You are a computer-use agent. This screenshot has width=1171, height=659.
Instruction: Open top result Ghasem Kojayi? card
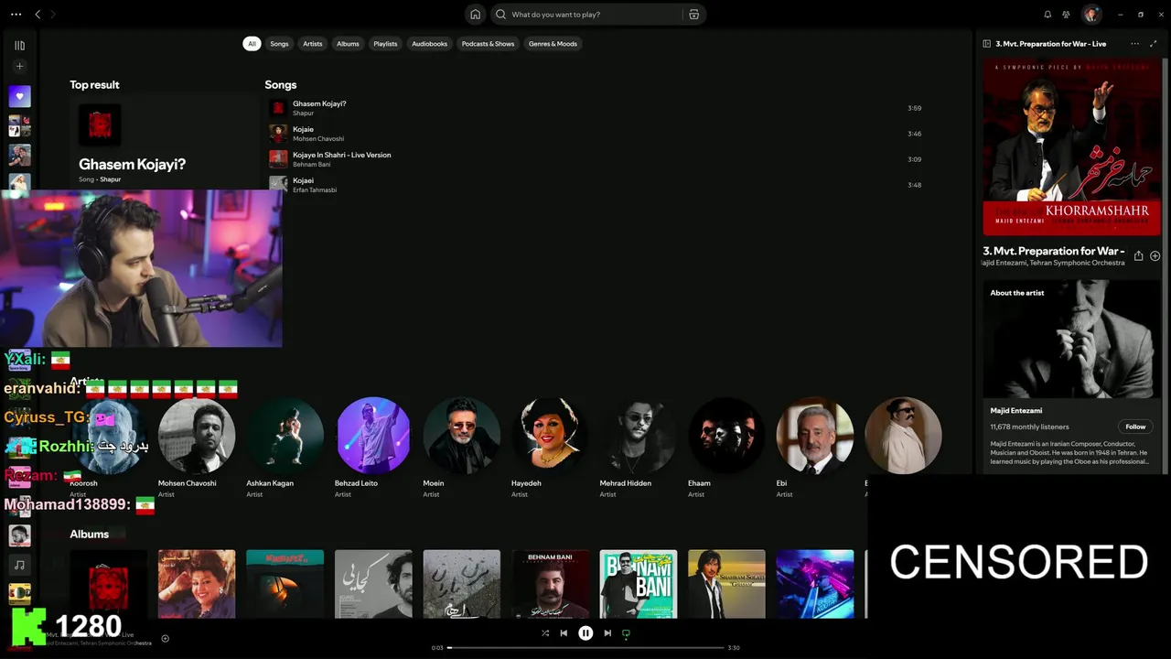point(165,142)
